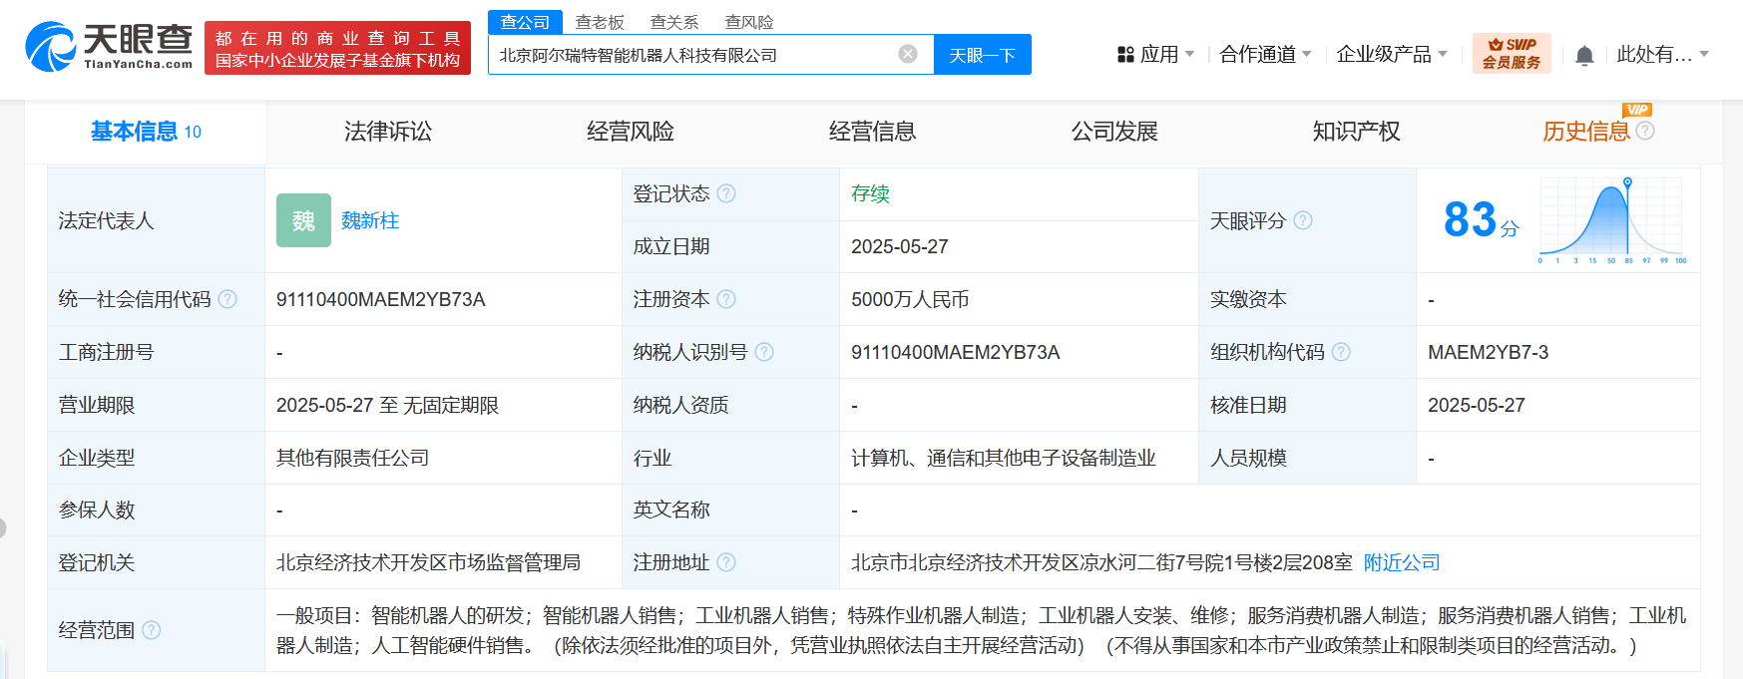The width and height of the screenshot is (1743, 679).
Task: Click the 83分 score value
Action: (1481, 219)
